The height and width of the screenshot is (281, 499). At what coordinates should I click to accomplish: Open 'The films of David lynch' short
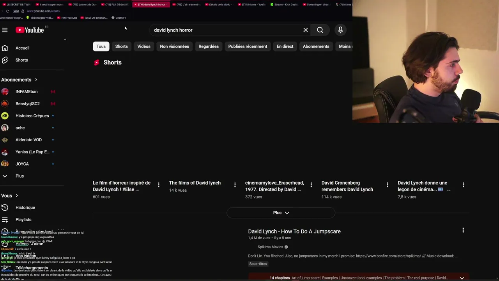click(x=195, y=183)
